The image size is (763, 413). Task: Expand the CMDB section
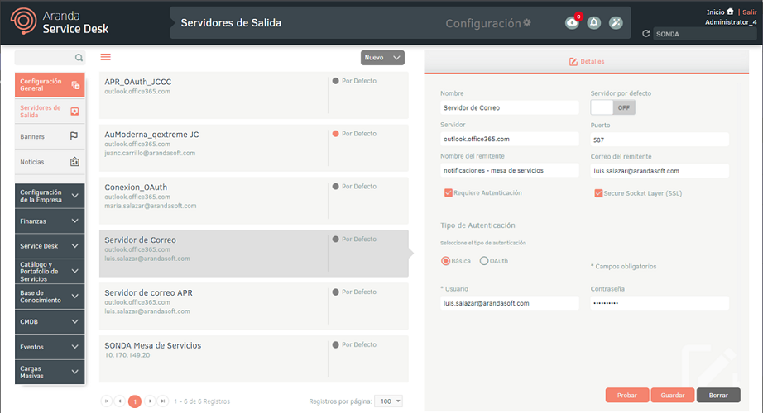point(50,321)
